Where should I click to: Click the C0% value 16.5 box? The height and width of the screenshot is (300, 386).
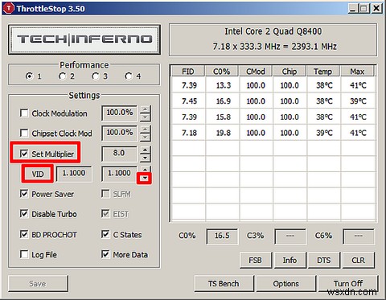(222, 236)
